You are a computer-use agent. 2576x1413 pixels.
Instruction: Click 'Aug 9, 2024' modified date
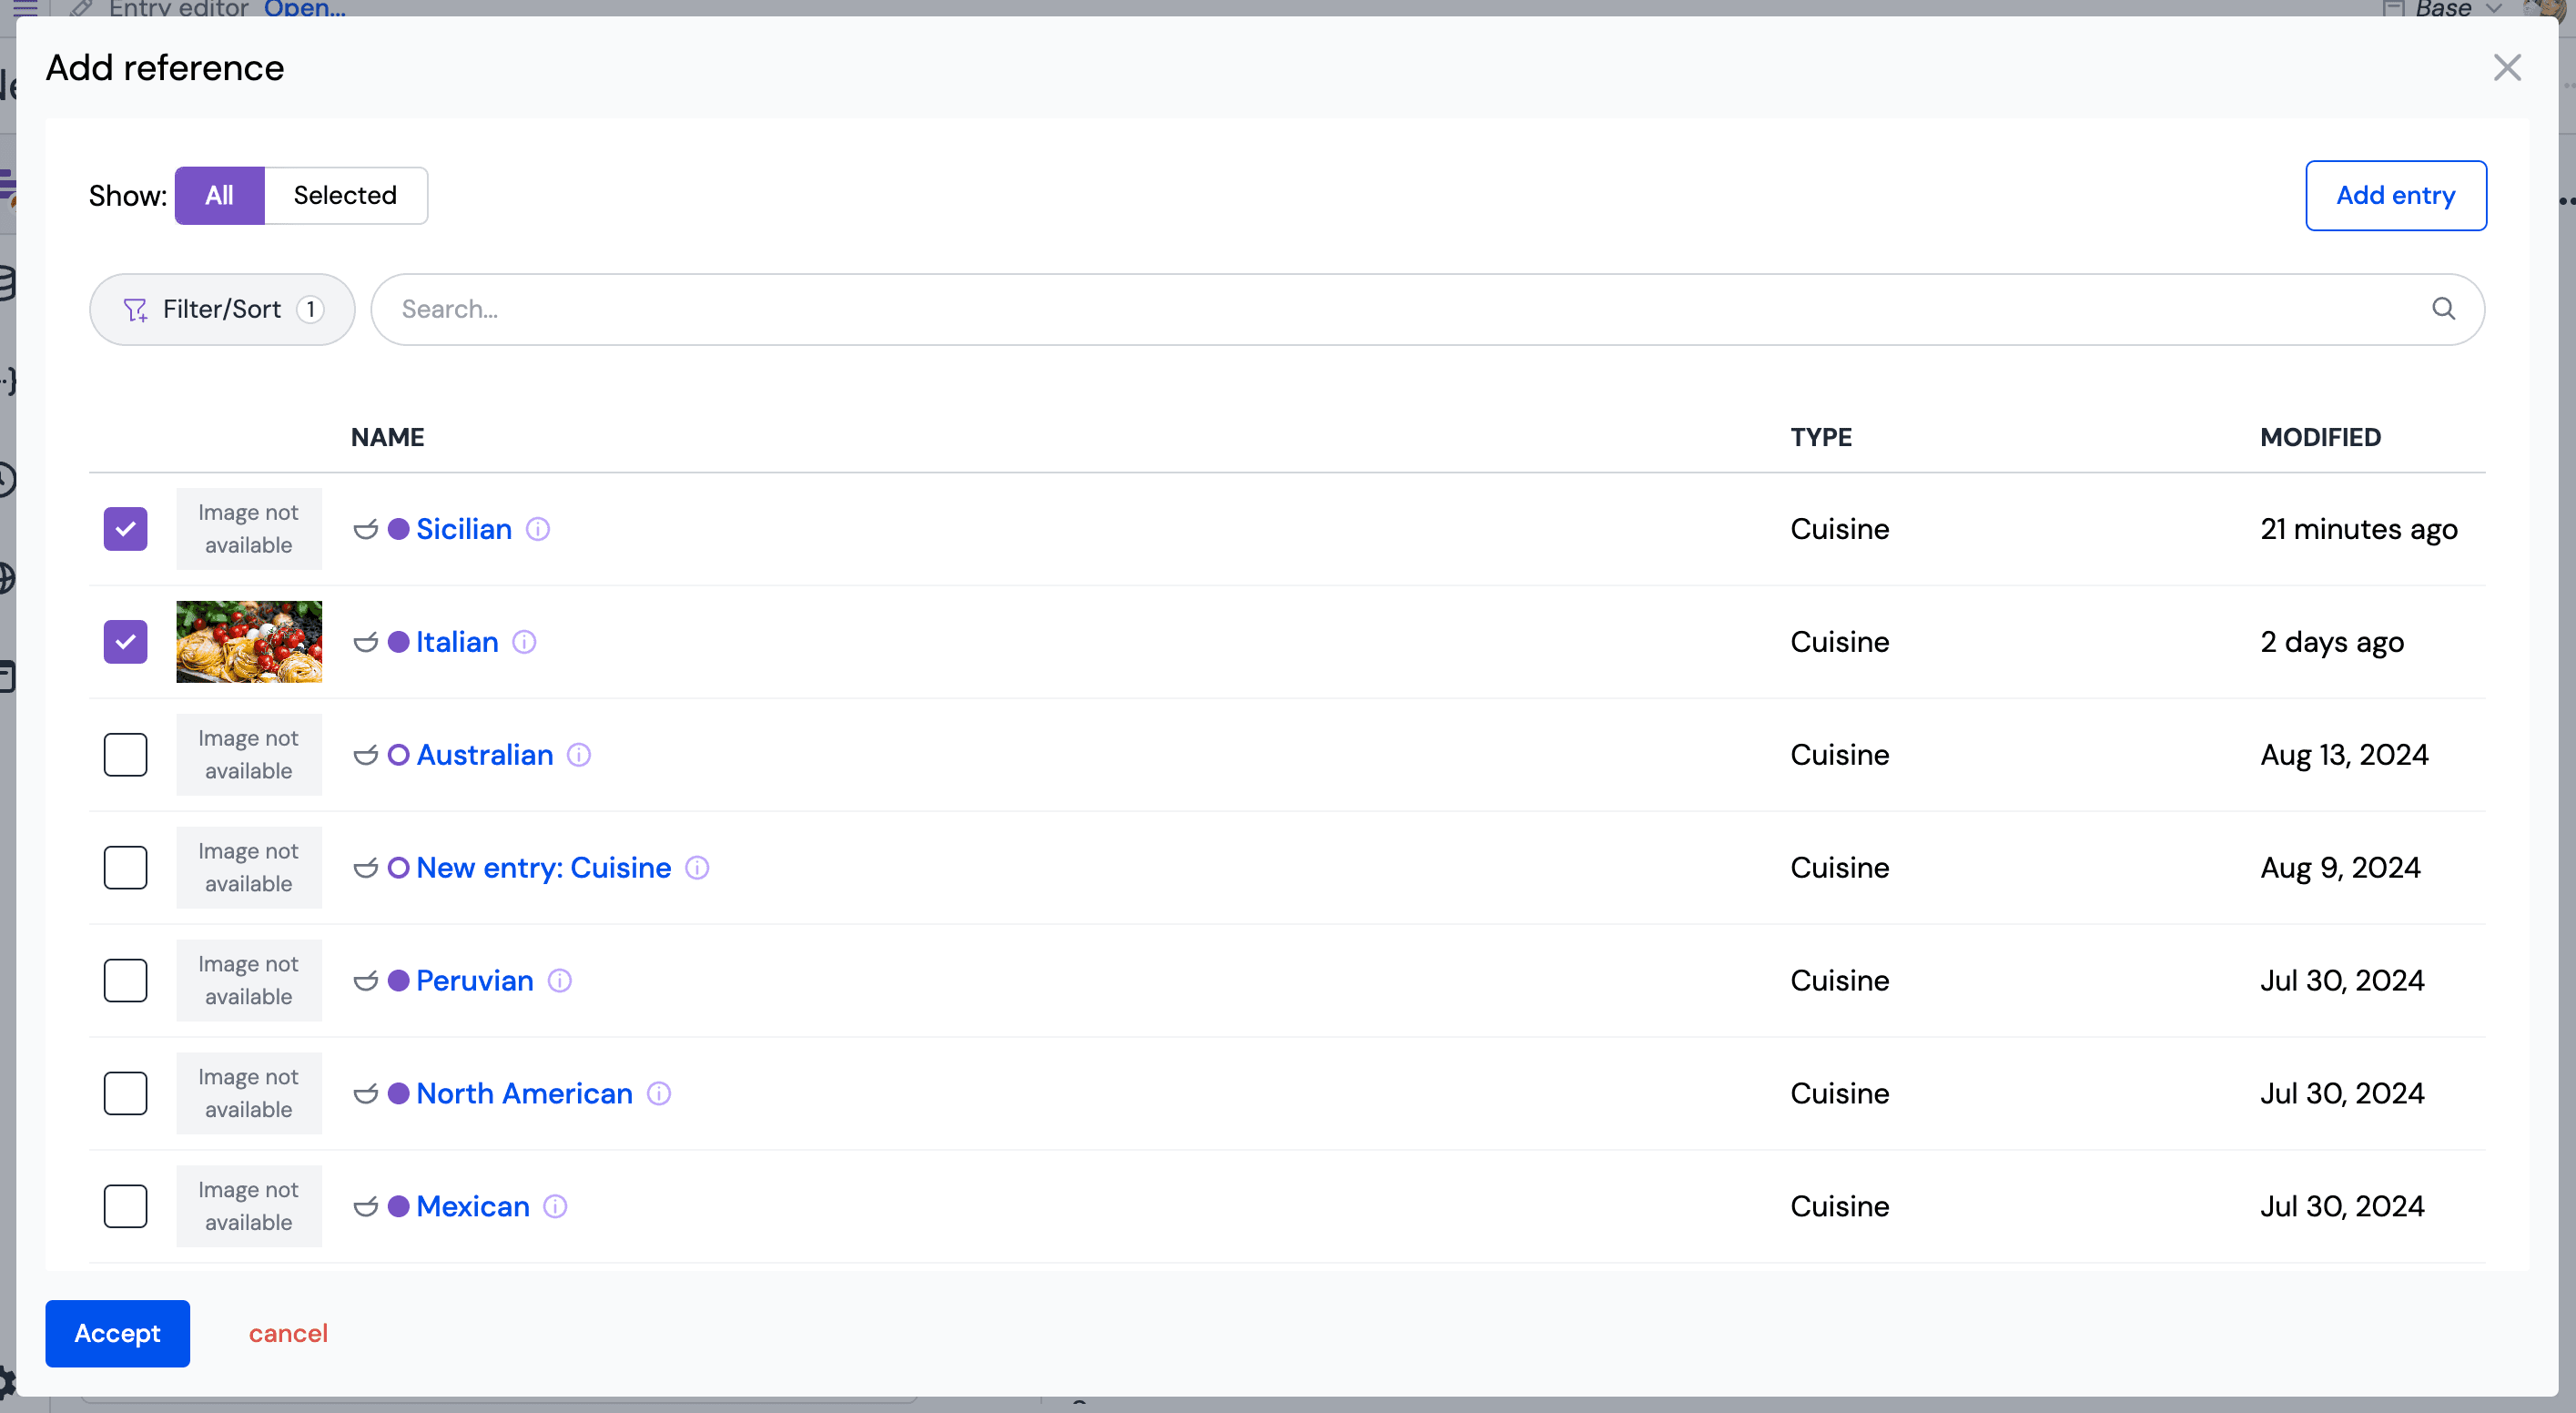click(x=2340, y=868)
